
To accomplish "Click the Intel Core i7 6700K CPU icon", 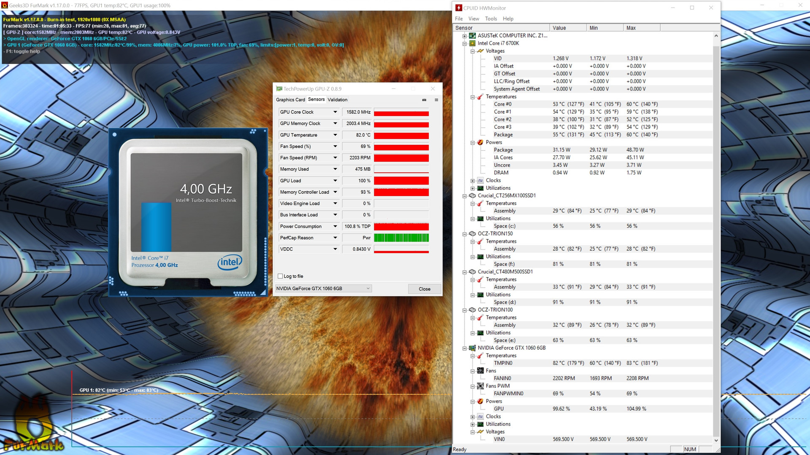I will click(472, 43).
